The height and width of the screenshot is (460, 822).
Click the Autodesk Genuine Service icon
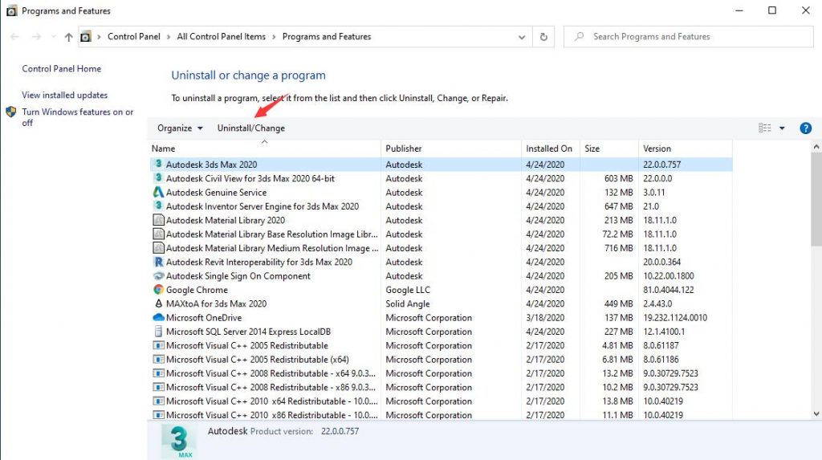click(x=158, y=193)
